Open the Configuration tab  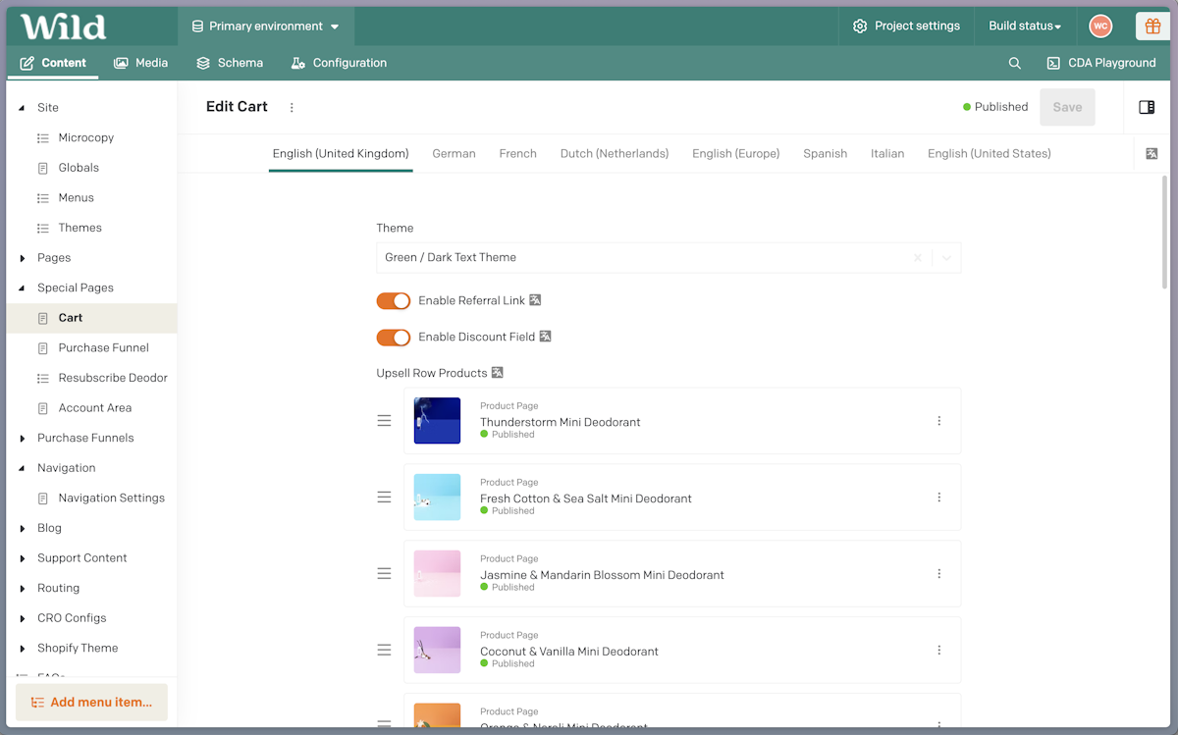point(339,63)
